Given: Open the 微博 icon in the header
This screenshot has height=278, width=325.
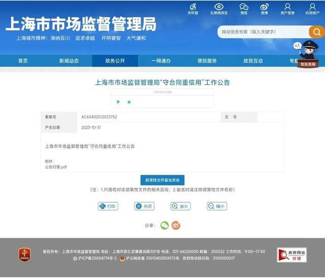Looking at the screenshot, I should click(x=264, y=8).
